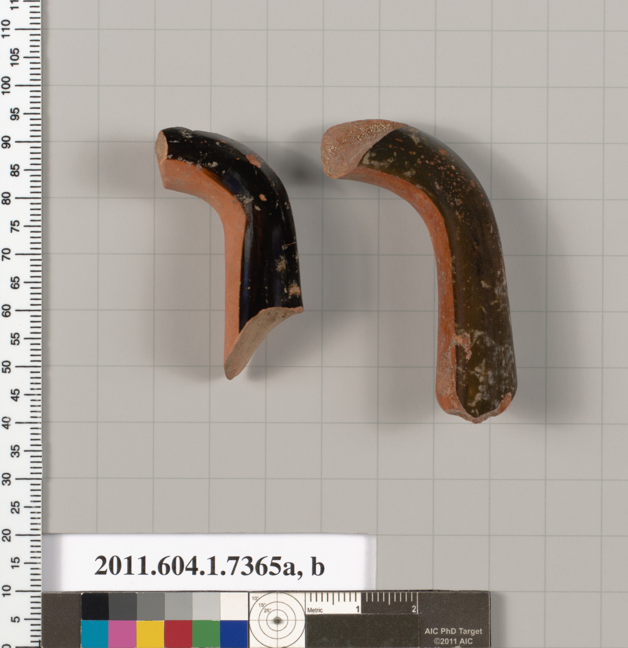The image size is (628, 648).
Task: Select the white patch in grayscale row
Action: coord(234,606)
